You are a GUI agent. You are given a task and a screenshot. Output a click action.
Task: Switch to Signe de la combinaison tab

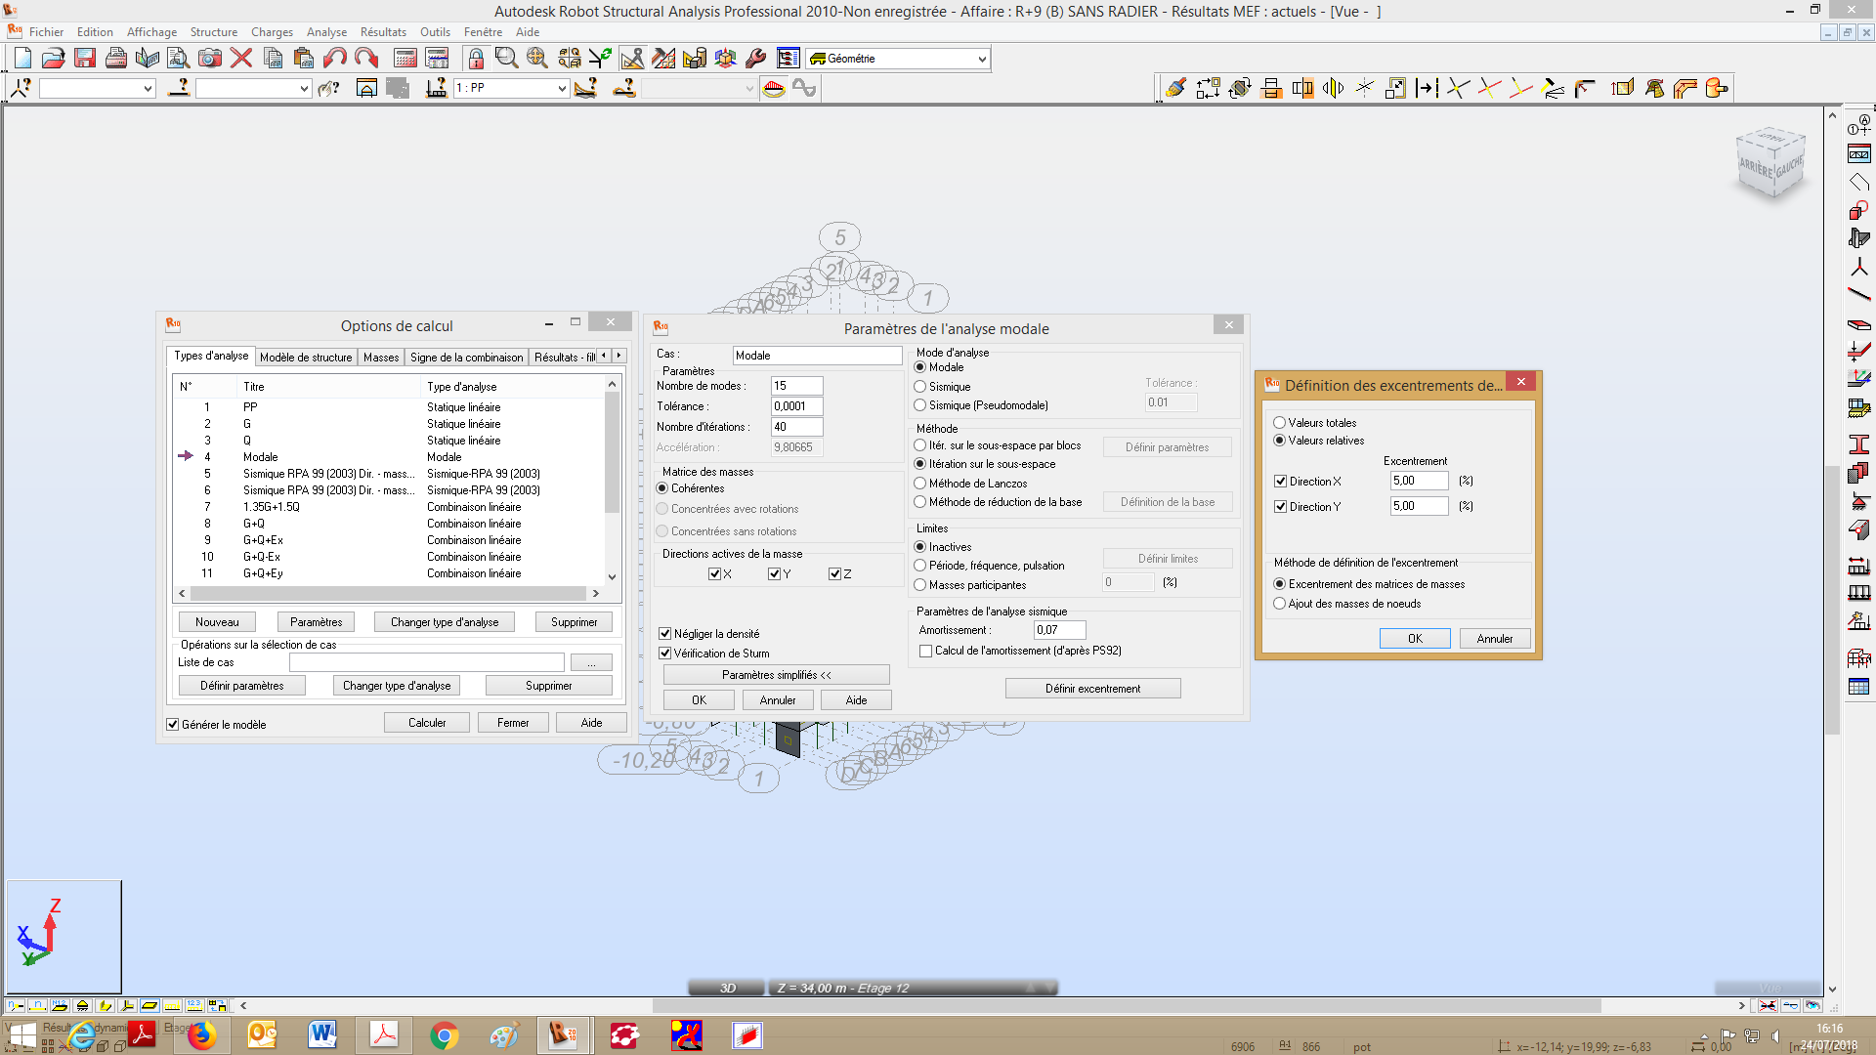(x=467, y=358)
